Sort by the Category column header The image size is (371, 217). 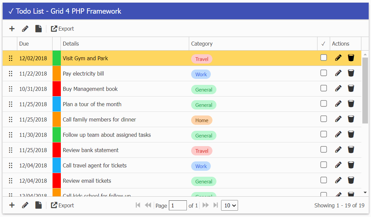(202, 44)
